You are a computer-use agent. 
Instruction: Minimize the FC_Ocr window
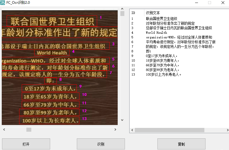click(x=197, y=3)
